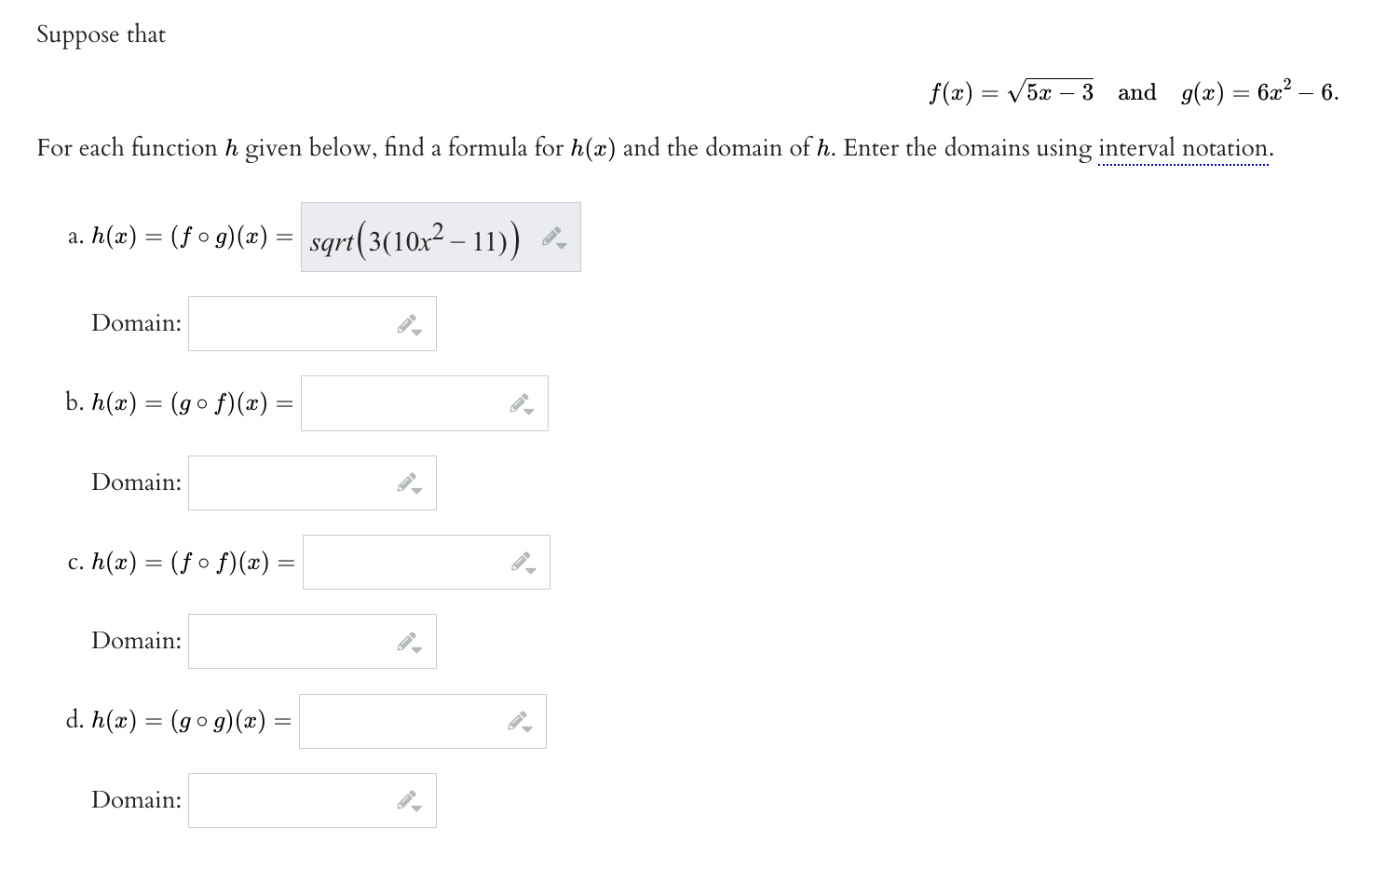This screenshot has width=1386, height=870.
Task: Expand the dropdown arrow under part a pencil icon
Action: (560, 247)
